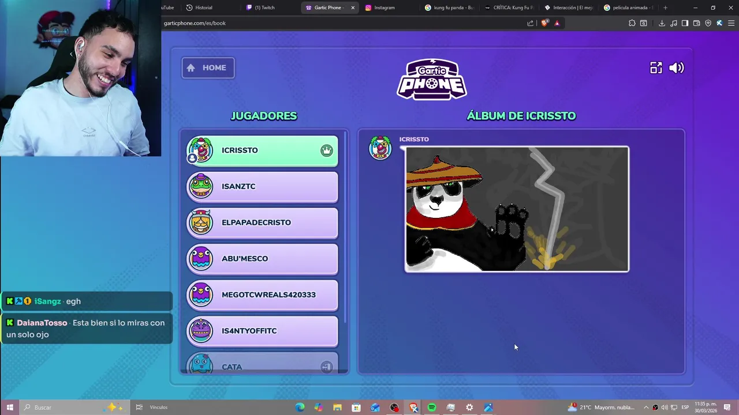This screenshot has width=739, height=415.
Task: Open the notification center icon
Action: [x=727, y=408]
